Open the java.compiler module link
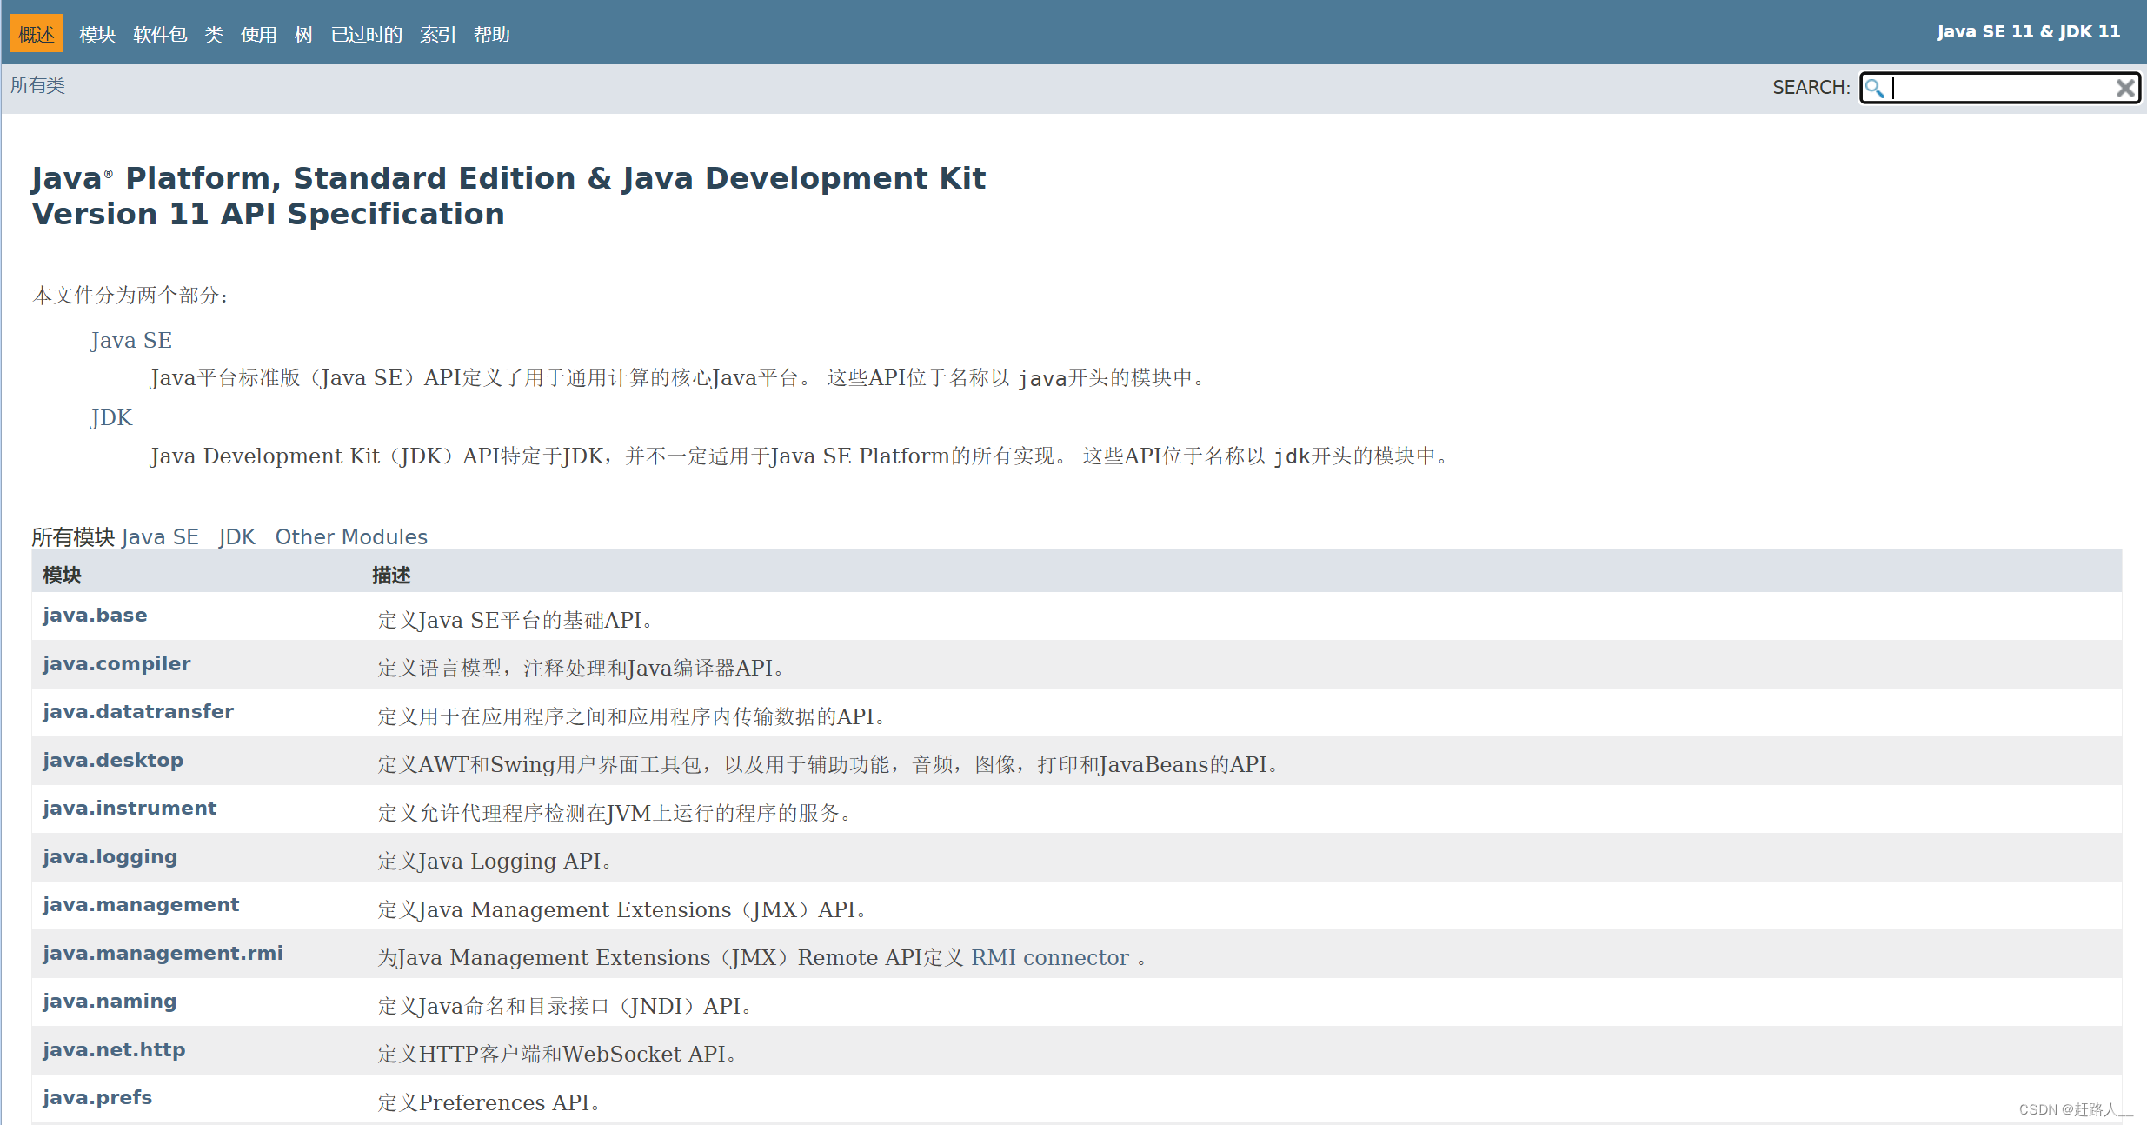This screenshot has height=1125, width=2147. click(x=116, y=663)
